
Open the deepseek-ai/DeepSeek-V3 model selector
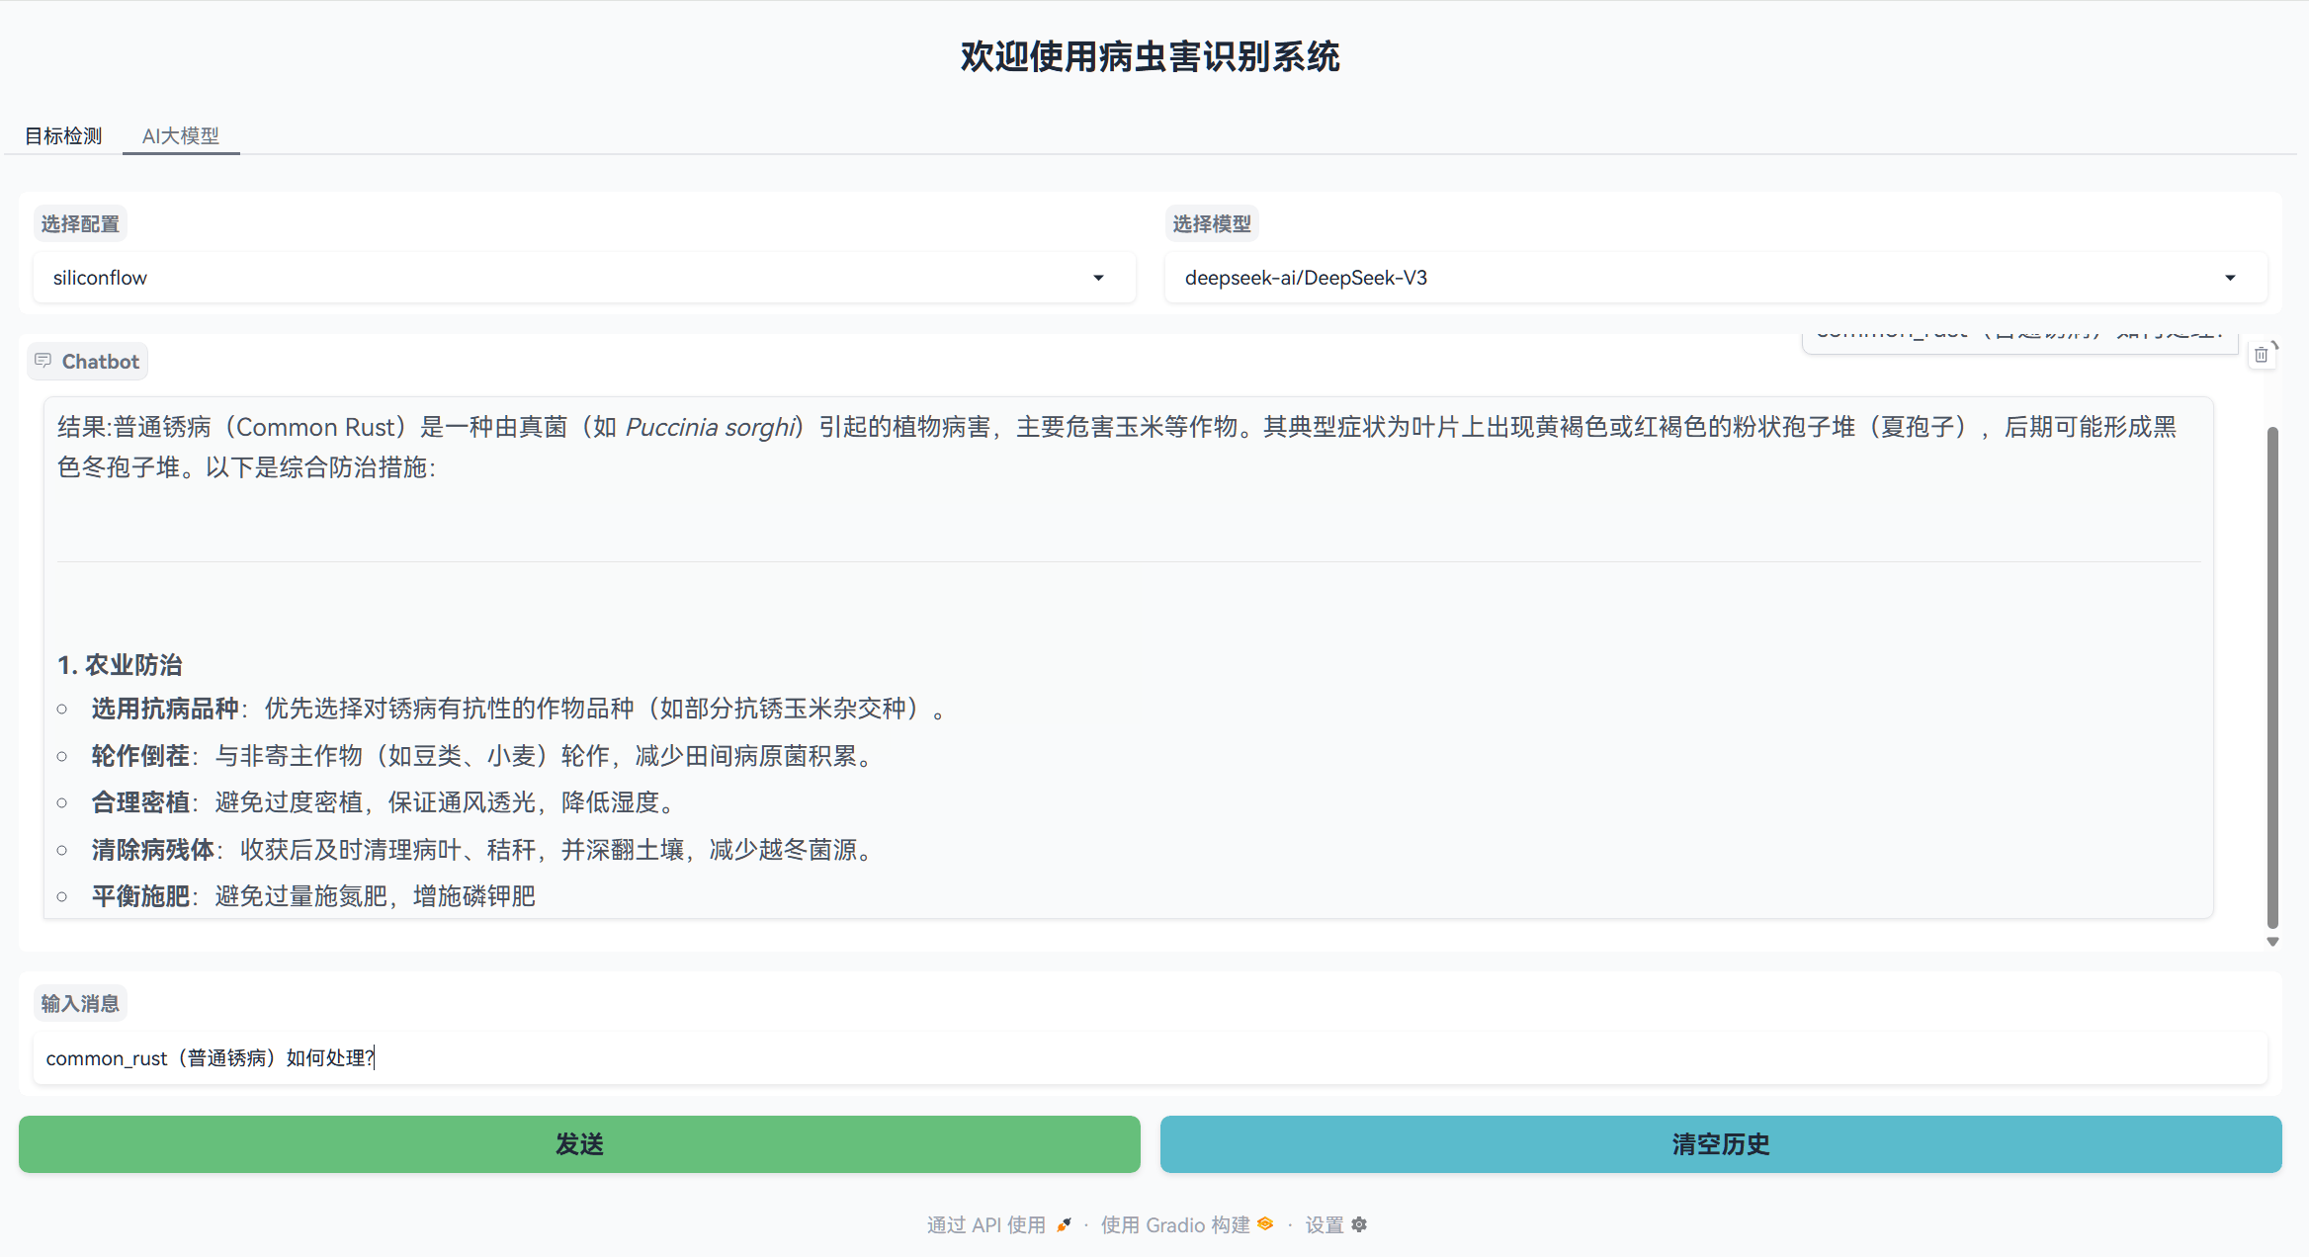pyautogui.click(x=1716, y=278)
